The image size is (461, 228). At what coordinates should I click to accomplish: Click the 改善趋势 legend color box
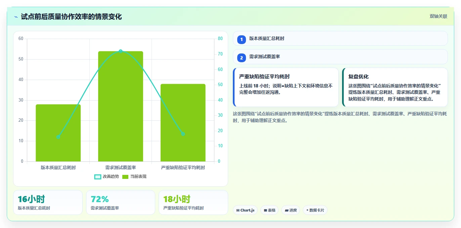pos(98,177)
